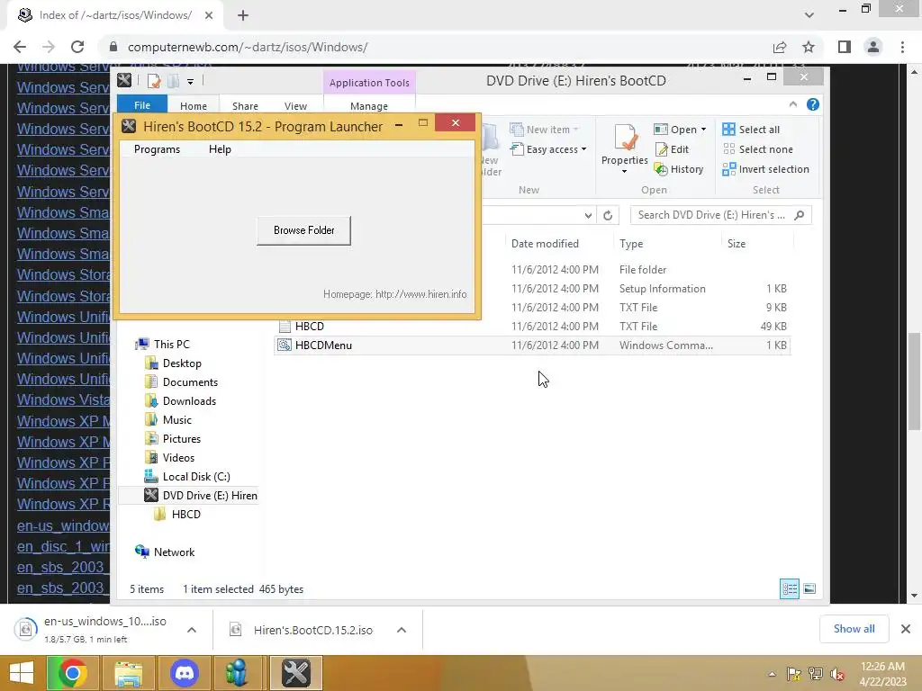Open the Help menu in Hiren's launcher

click(x=220, y=149)
